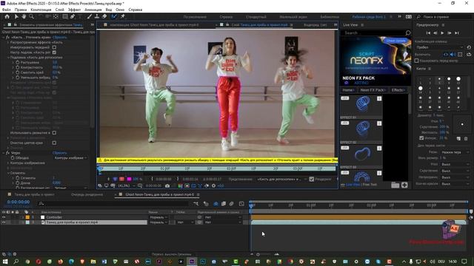Viewport: 474px width, 266px height.
Task: Toggle the Использовать размытие checkbox
Action: click(54, 133)
